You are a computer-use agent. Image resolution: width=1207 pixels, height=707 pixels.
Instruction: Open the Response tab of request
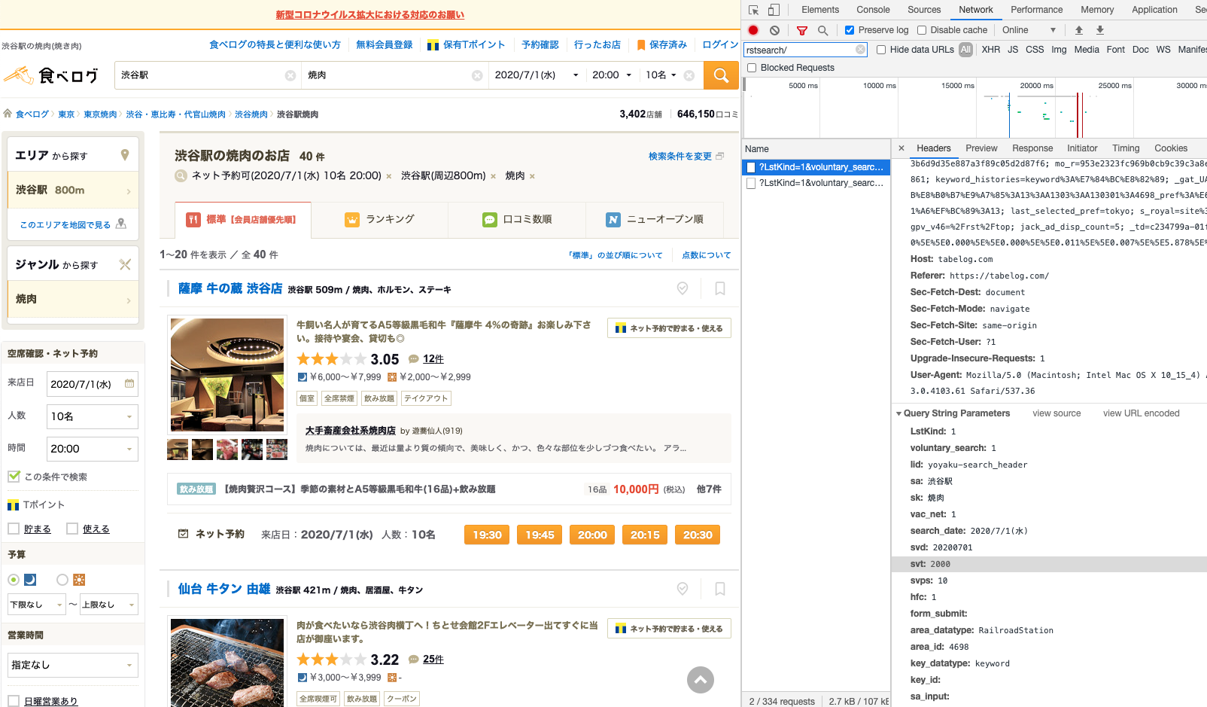1032,148
